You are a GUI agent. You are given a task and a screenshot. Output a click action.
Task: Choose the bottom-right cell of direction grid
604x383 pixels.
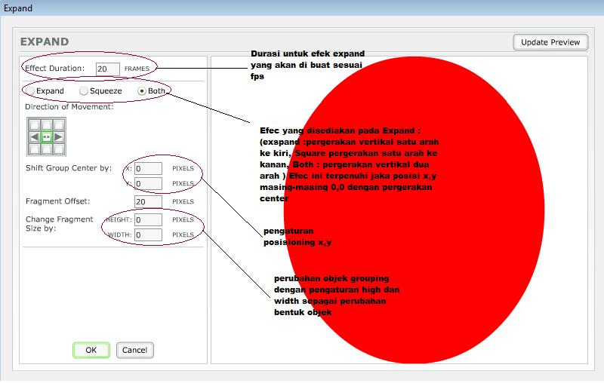(59, 149)
